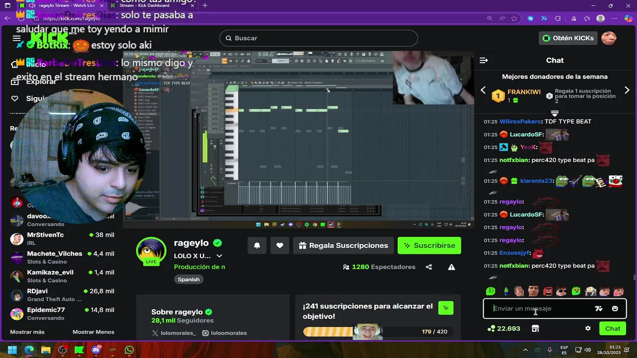The width and height of the screenshot is (637, 358).
Task: Click the green subscription goal gift icon
Action: click(x=446, y=308)
